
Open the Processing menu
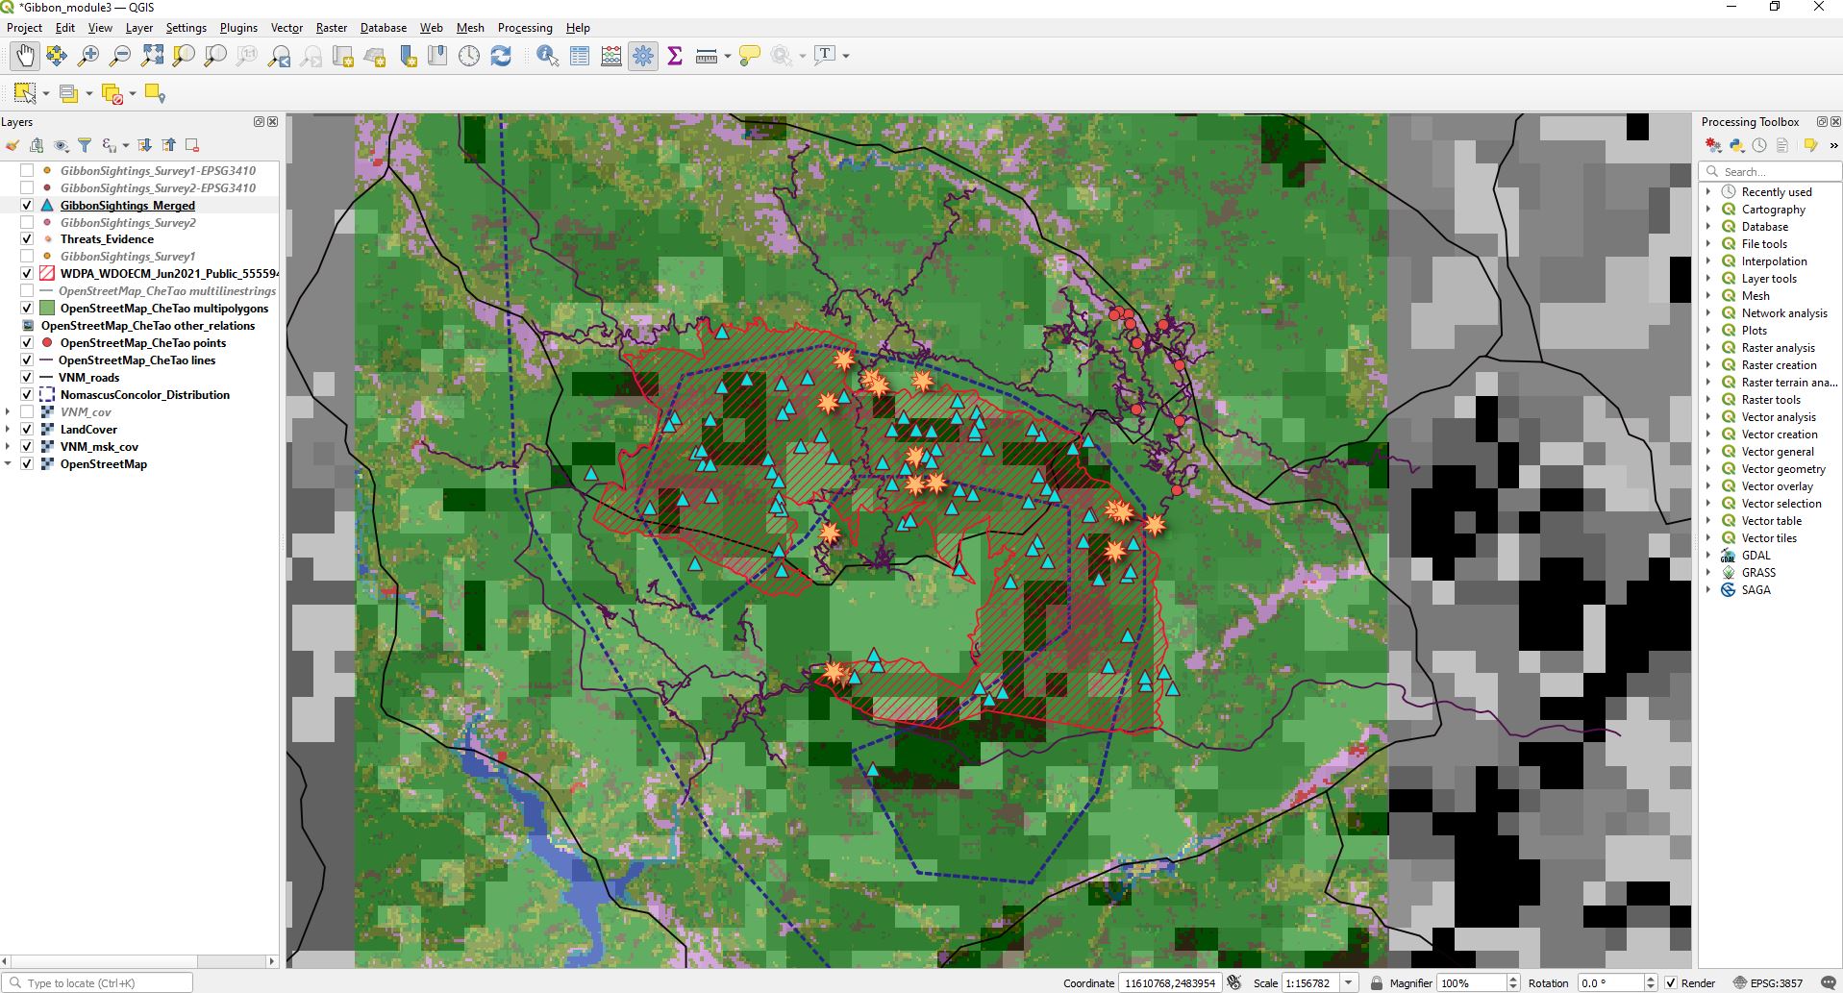coord(525,28)
